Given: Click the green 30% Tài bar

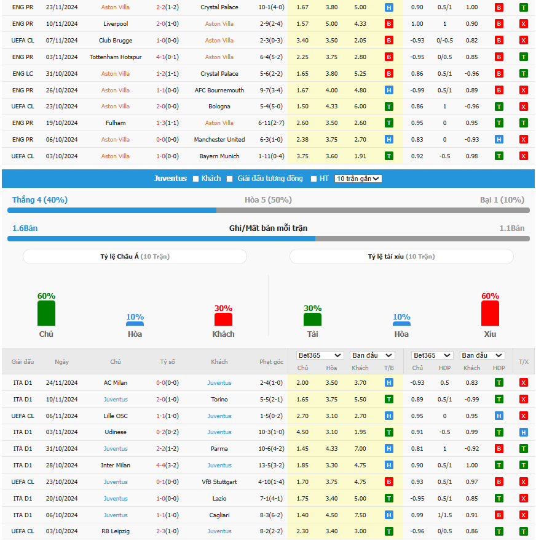Looking at the screenshot, I should pyautogui.click(x=312, y=319).
